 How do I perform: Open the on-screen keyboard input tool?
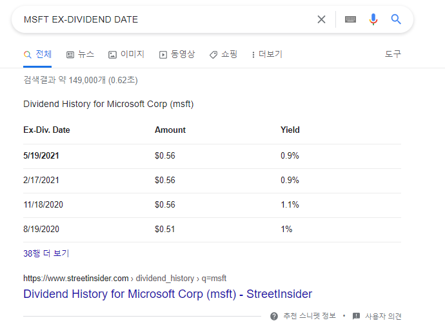[350, 19]
